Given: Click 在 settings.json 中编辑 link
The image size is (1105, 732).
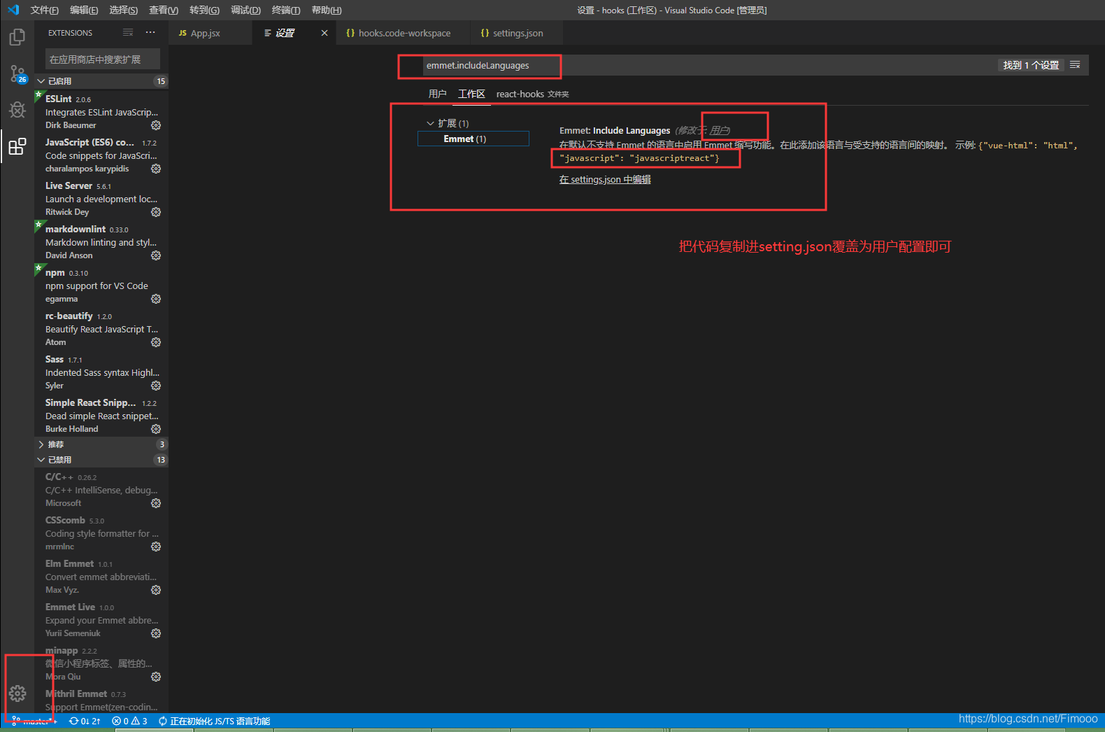Looking at the screenshot, I should click(x=605, y=180).
